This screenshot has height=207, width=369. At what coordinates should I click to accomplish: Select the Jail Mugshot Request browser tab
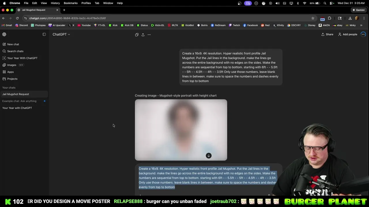[37, 10]
